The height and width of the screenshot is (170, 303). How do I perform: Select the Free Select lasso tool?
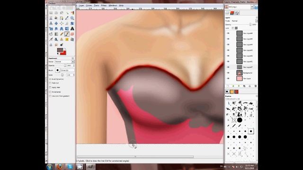[x=62, y=13]
